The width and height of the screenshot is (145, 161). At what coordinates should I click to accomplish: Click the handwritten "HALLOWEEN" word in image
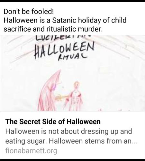(x=64, y=50)
